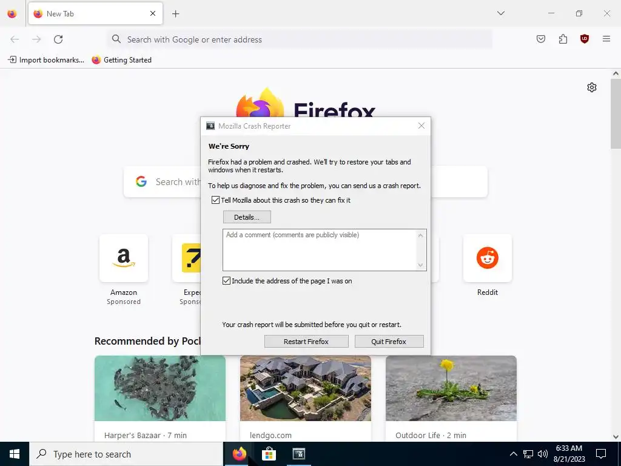Image resolution: width=621 pixels, height=466 pixels.
Task: Toggle Include the address of the page
Action: [x=227, y=281]
